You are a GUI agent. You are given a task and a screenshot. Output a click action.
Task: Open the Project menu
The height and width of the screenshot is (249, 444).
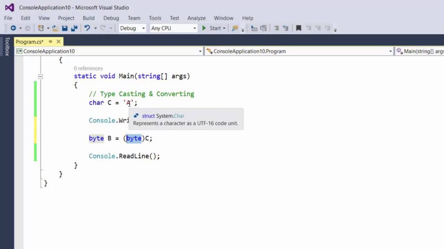[66, 18]
